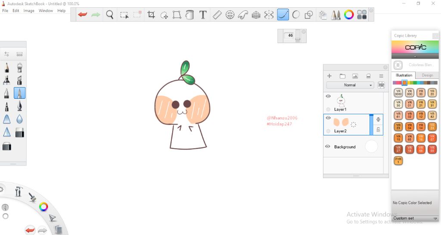Viewport: 441px width, 235px height.
Task: Select the Quick Transform tool
Action: tap(164, 15)
